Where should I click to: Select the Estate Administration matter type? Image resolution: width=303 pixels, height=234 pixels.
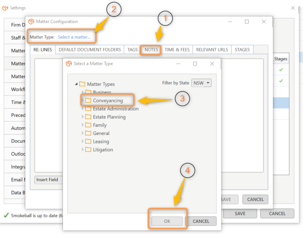coord(116,109)
